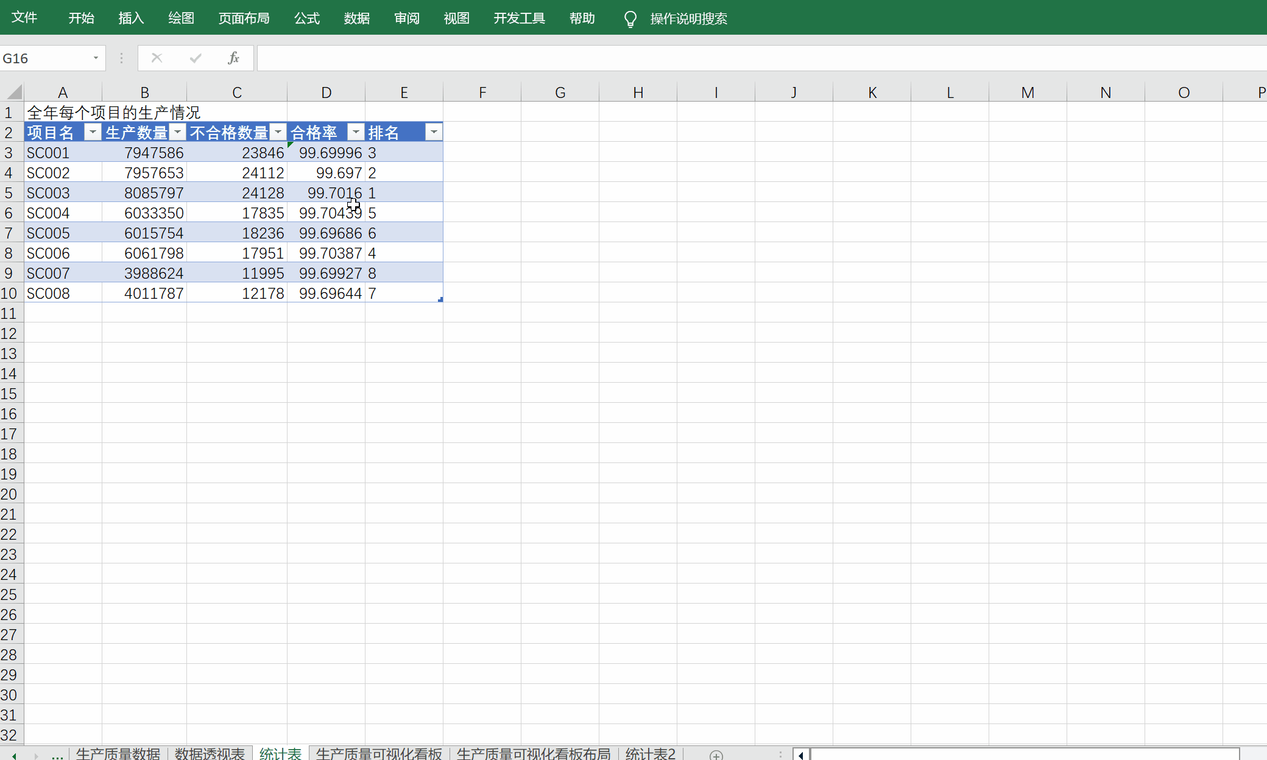Screen dimensions: 1267x760
Task: Open the 公式 ribbon tab
Action: click(x=307, y=18)
